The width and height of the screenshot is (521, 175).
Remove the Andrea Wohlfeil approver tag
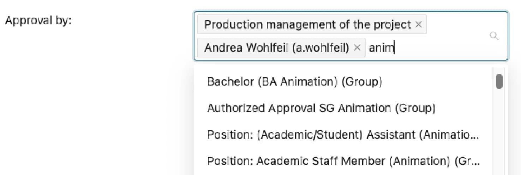tap(357, 48)
